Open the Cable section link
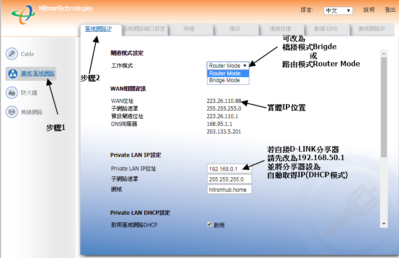This screenshot has width=399, height=258. [27, 54]
